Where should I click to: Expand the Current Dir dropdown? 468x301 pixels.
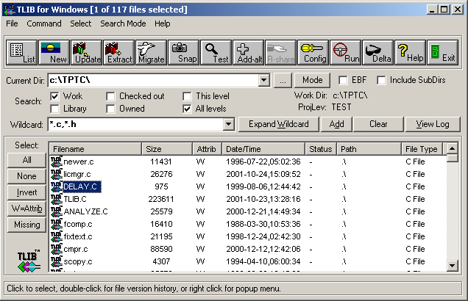pos(264,80)
